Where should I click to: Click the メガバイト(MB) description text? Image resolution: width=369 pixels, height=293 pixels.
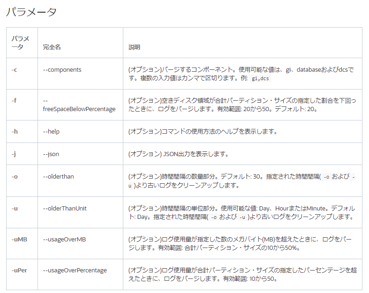pos(240,244)
